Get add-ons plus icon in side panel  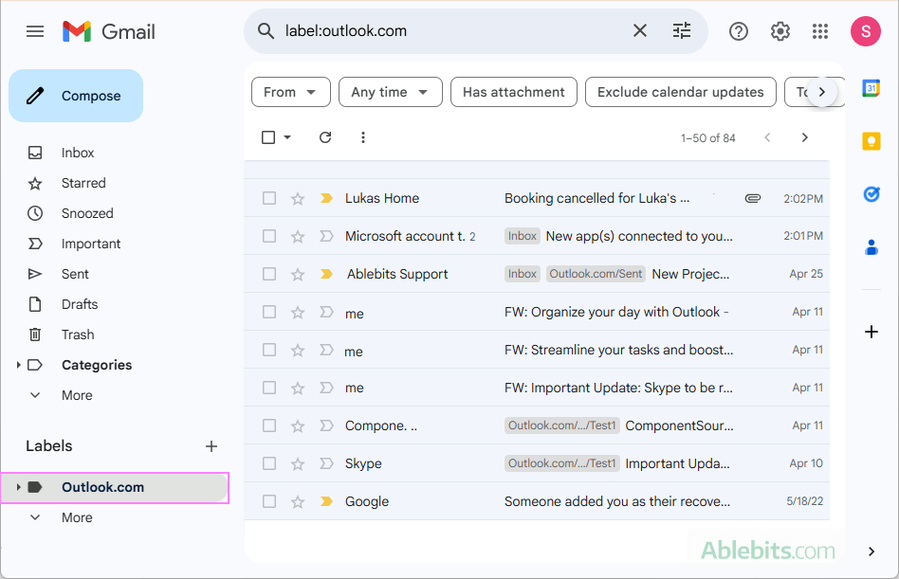[x=871, y=332]
